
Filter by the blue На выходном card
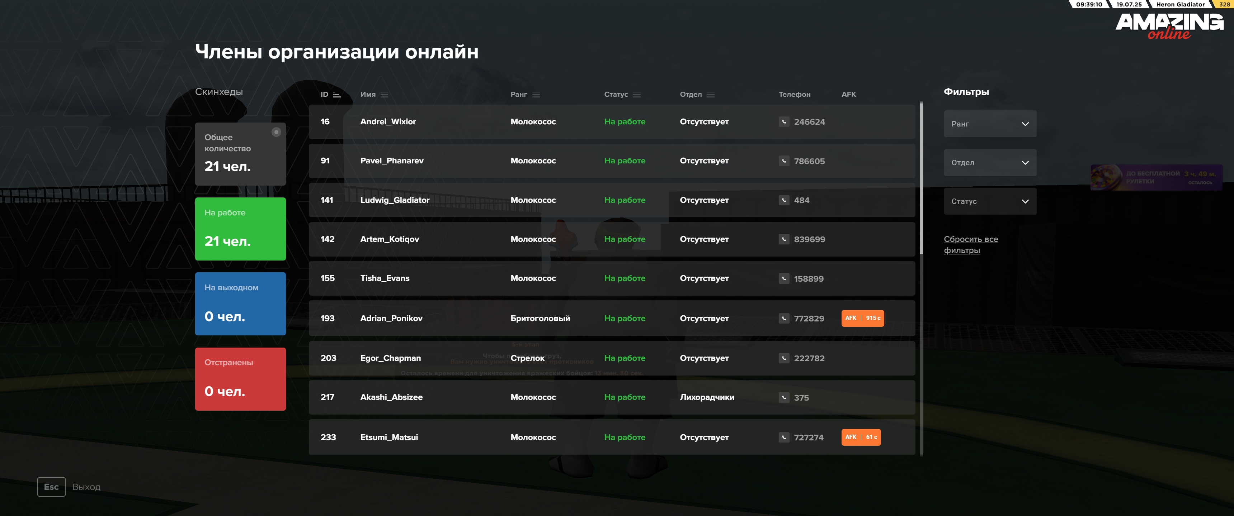240,304
